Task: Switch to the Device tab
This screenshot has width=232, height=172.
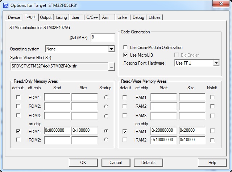Action: click(x=14, y=17)
